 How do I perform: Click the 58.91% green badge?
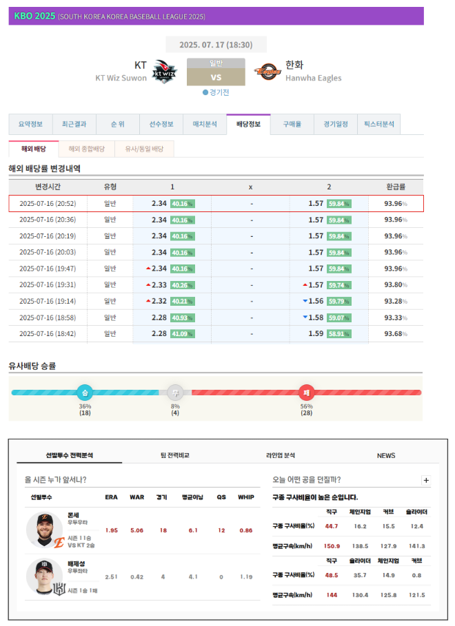click(x=339, y=334)
